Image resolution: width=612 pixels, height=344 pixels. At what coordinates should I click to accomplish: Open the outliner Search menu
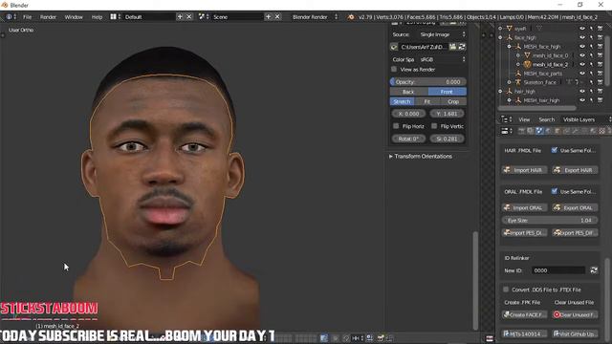click(x=546, y=119)
